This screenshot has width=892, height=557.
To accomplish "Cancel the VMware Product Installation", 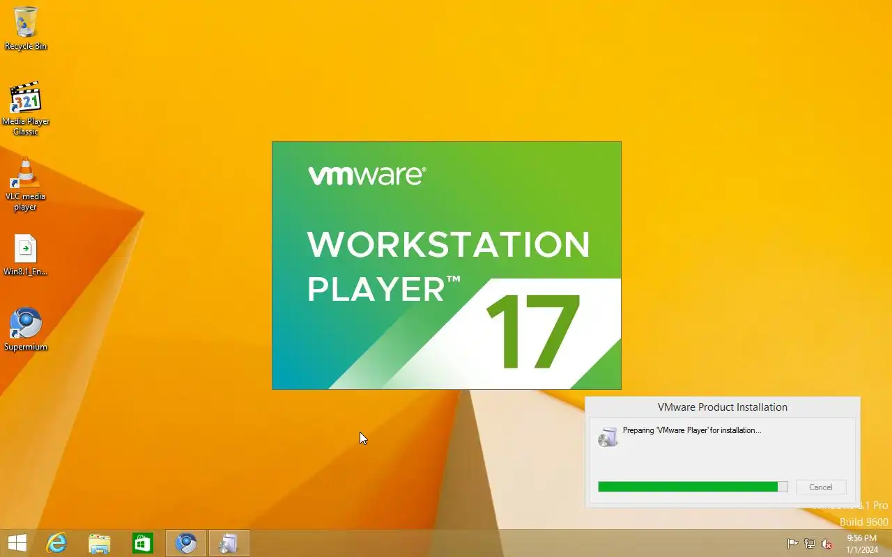I will 821,487.
